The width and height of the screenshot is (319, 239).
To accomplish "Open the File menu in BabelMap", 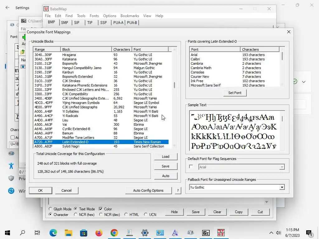I will [x=48, y=16].
